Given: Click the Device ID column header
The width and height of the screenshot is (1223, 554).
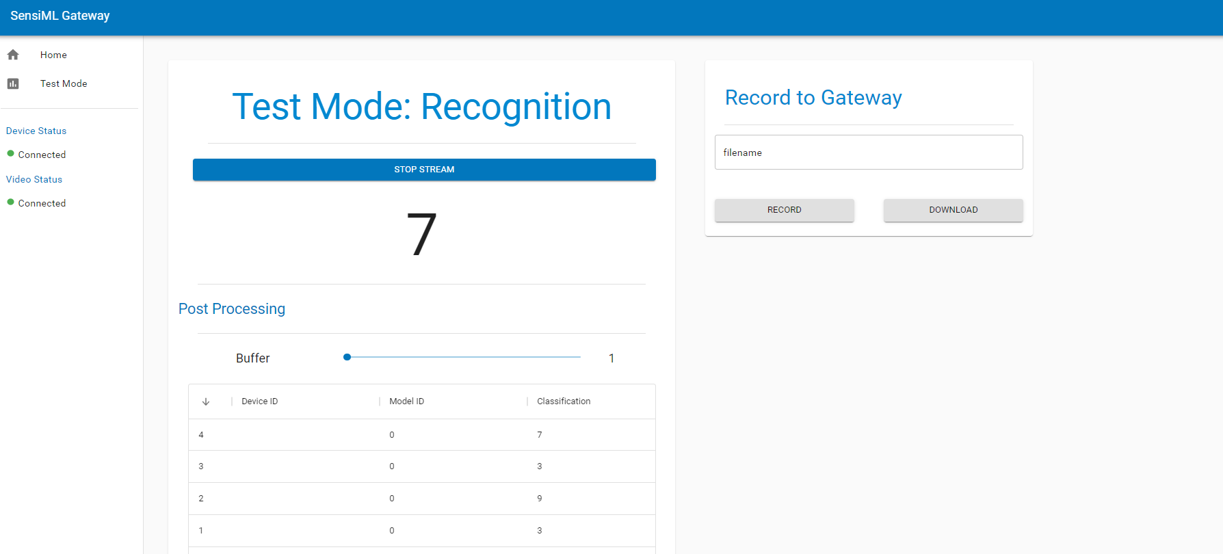Looking at the screenshot, I should (260, 401).
